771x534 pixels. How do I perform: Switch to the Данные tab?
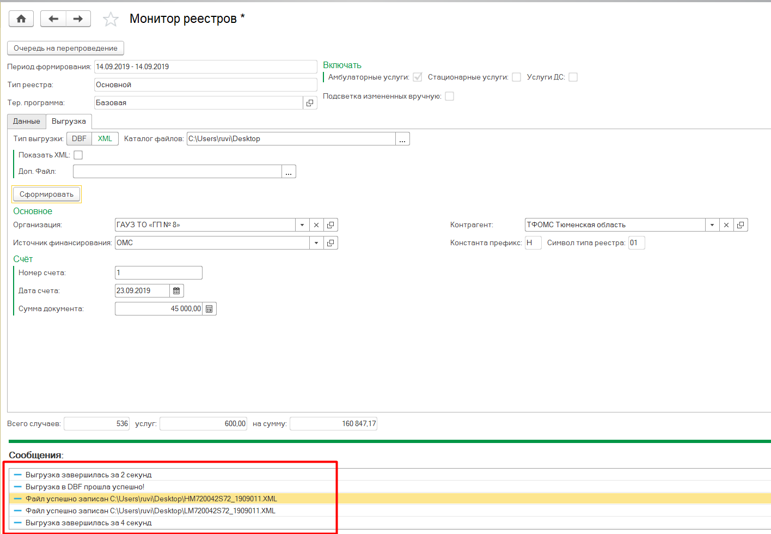pyautogui.click(x=27, y=122)
